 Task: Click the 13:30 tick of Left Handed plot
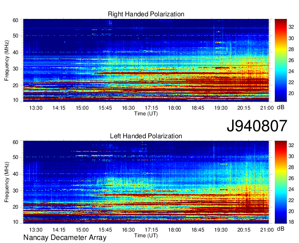[36, 230]
